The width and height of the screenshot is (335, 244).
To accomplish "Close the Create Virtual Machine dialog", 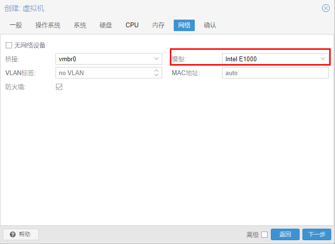I will (325, 8).
